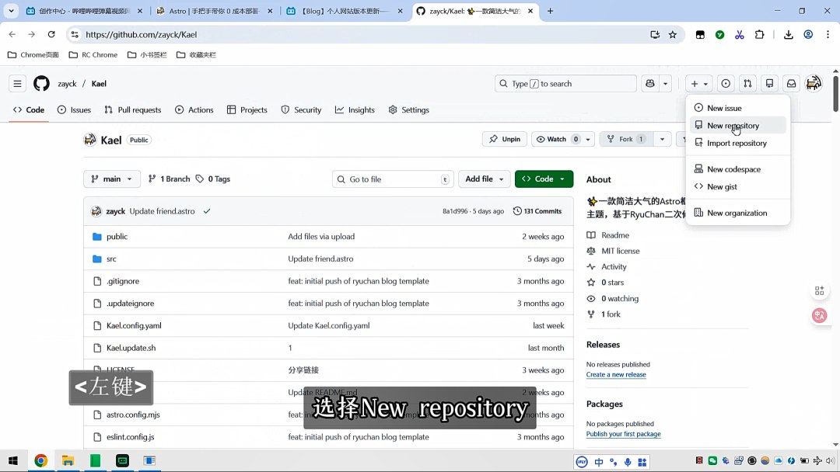
Task: Expand the Add file dropdown
Action: coord(484,179)
